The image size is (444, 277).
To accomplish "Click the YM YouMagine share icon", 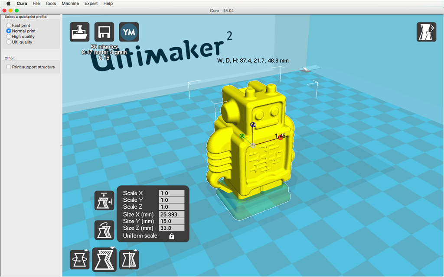I will pos(129,32).
